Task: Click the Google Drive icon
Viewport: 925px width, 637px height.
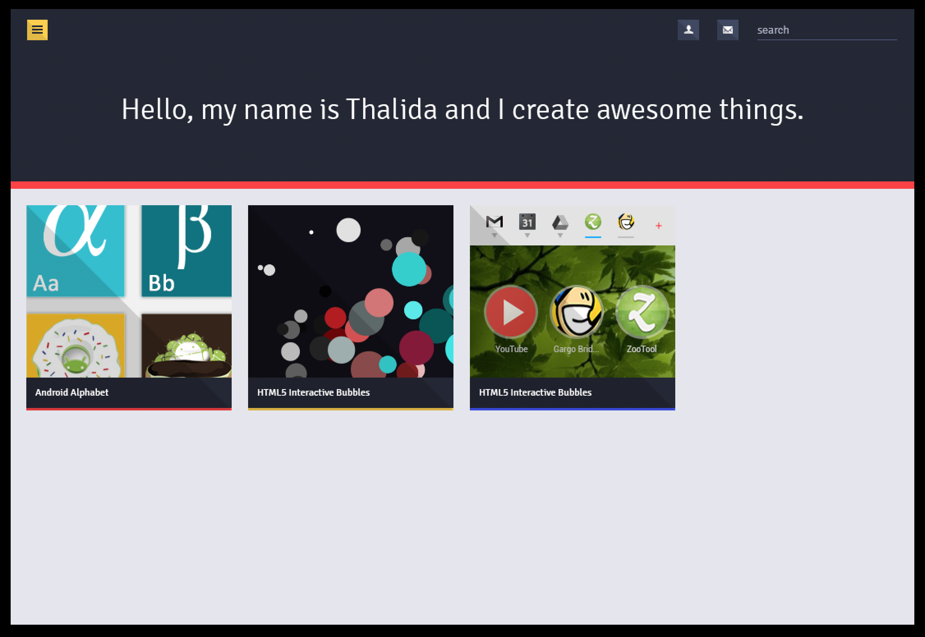Action: (x=560, y=223)
